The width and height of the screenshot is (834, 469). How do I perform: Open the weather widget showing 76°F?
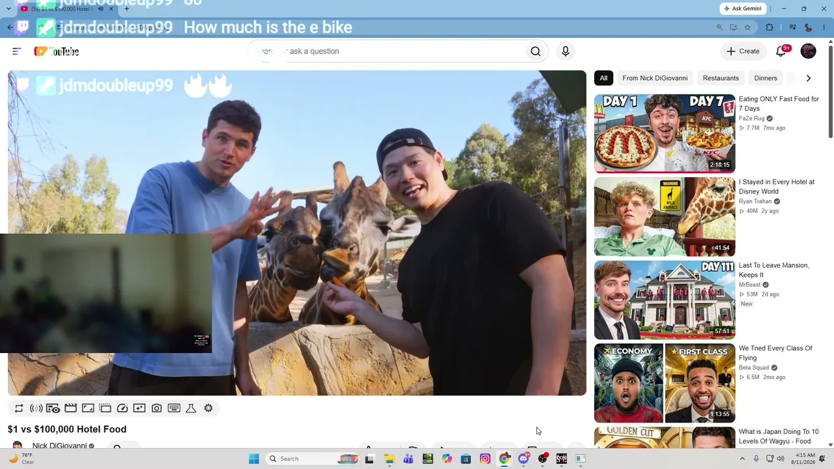21,459
